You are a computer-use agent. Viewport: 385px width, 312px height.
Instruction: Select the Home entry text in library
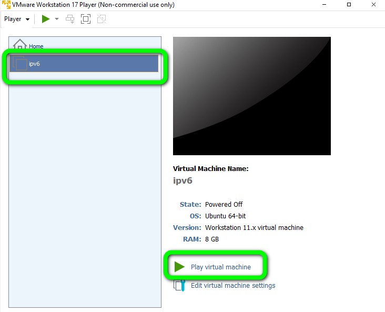(36, 46)
